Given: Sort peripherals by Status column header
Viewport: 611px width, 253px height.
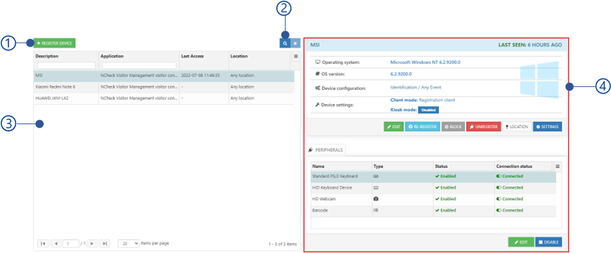Looking at the screenshot, I should [442, 167].
